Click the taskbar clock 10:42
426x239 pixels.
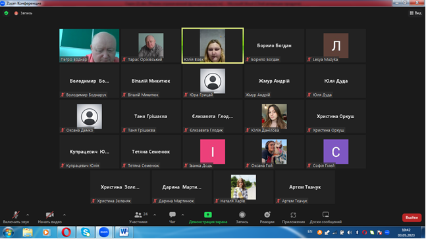tap(406, 230)
